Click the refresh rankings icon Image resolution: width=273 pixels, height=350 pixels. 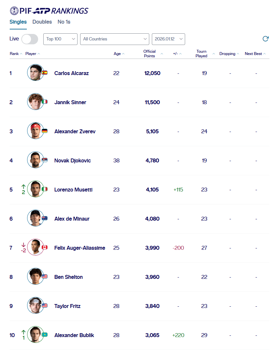click(266, 39)
